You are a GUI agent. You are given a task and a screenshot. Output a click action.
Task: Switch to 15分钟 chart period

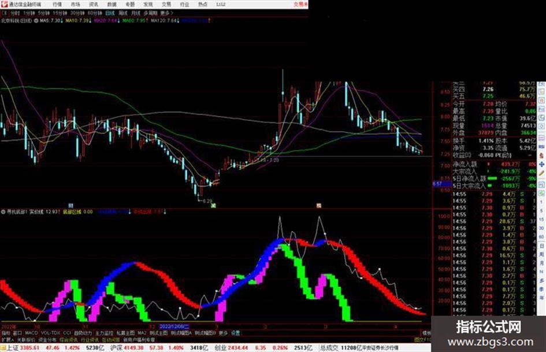60,13
